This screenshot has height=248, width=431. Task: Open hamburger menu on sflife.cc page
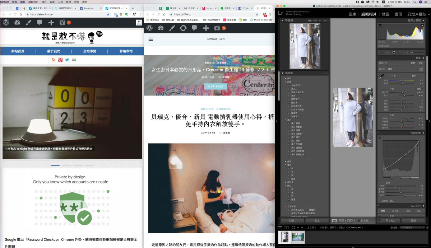150,39
